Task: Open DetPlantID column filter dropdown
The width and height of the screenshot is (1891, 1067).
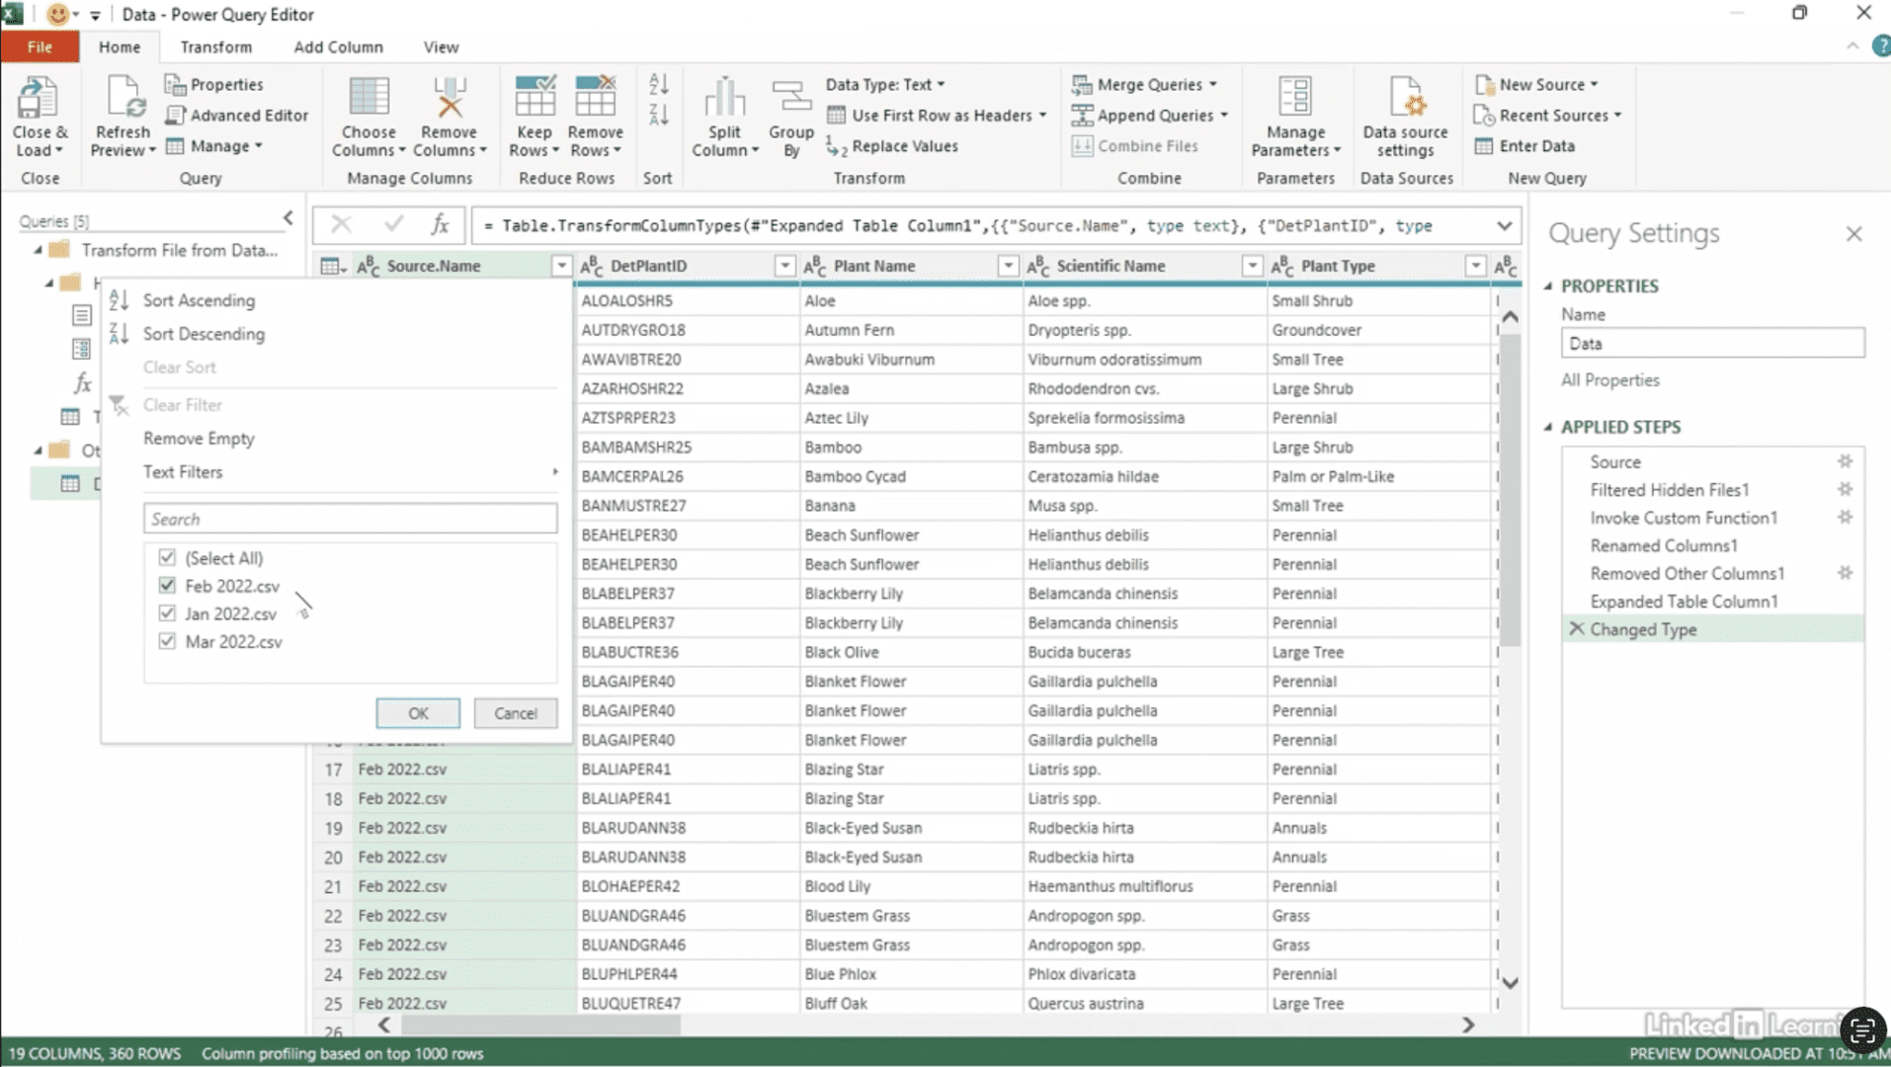Action: (784, 266)
